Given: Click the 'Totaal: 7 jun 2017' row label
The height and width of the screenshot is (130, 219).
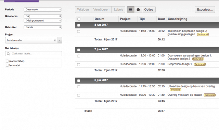Looking at the screenshot, I should (106, 70).
